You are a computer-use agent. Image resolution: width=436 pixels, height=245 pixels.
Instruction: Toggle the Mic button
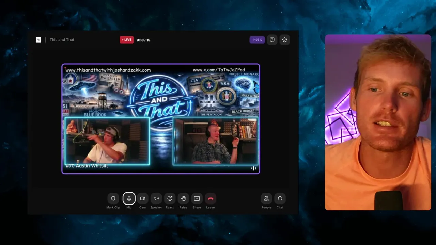[129, 198]
